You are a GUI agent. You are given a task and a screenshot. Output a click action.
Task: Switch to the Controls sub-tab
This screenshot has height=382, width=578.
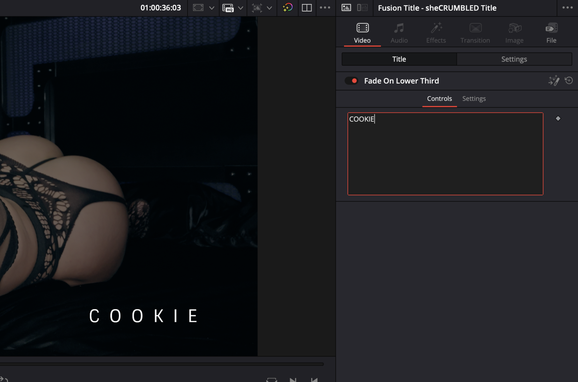[x=439, y=99]
